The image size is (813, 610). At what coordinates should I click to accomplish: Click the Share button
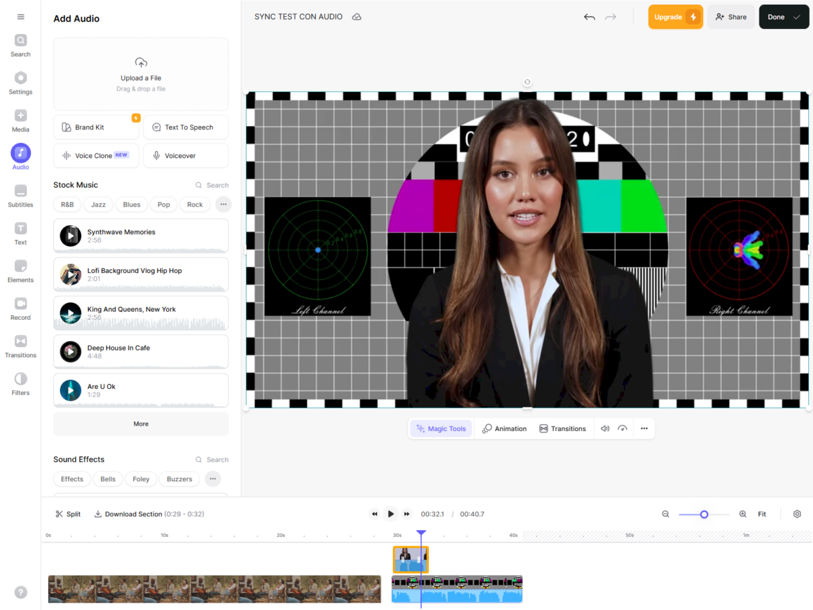[x=731, y=17]
